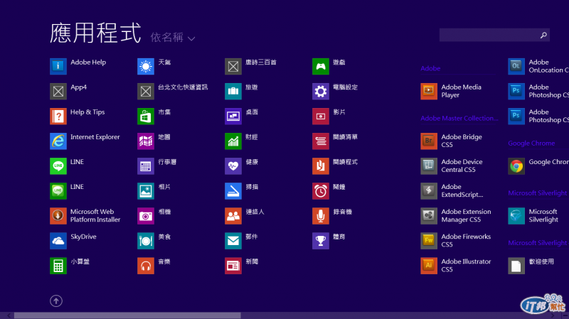Viewport: 569px width, 319px height.
Task: Launch the 遊戲 games app
Action: pos(329,66)
